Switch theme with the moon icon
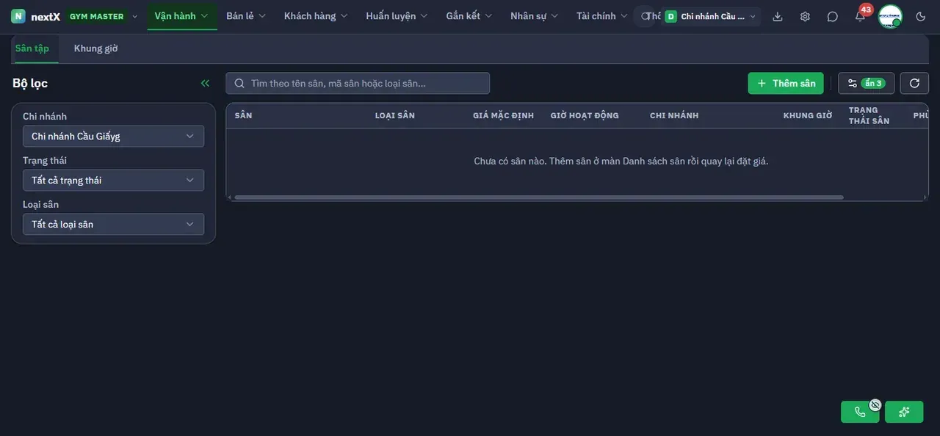The width and height of the screenshot is (940, 436). (x=921, y=16)
